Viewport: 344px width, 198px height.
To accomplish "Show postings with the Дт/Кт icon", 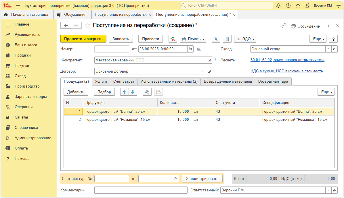I will 173,39.
